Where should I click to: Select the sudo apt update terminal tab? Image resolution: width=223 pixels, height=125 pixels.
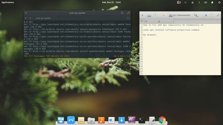[x=43, y=18]
